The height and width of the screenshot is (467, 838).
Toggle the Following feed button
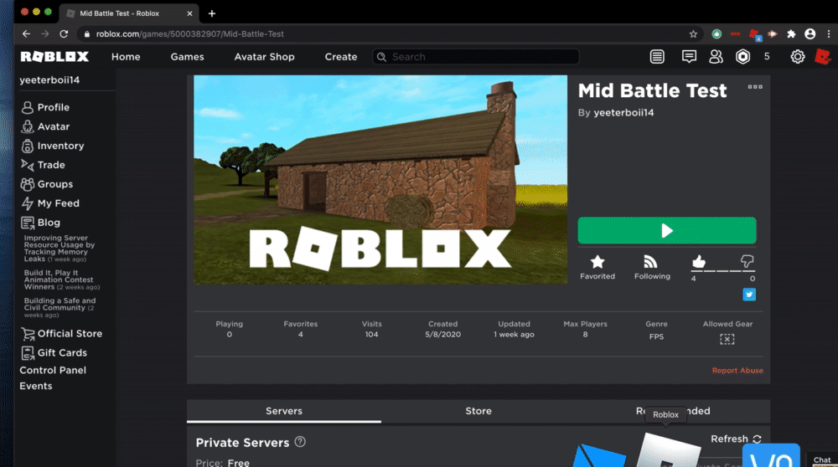tap(652, 267)
